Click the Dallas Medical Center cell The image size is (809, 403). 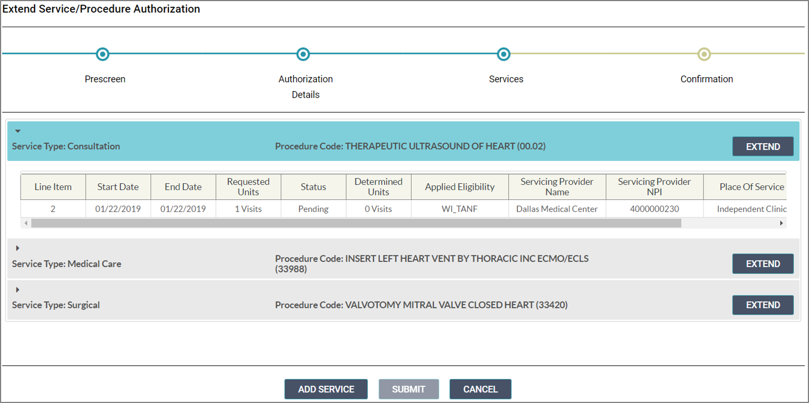pyautogui.click(x=557, y=209)
